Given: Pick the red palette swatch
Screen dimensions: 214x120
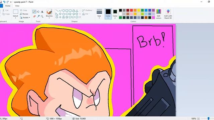Looking at the screenshot, I should tap(131, 10).
